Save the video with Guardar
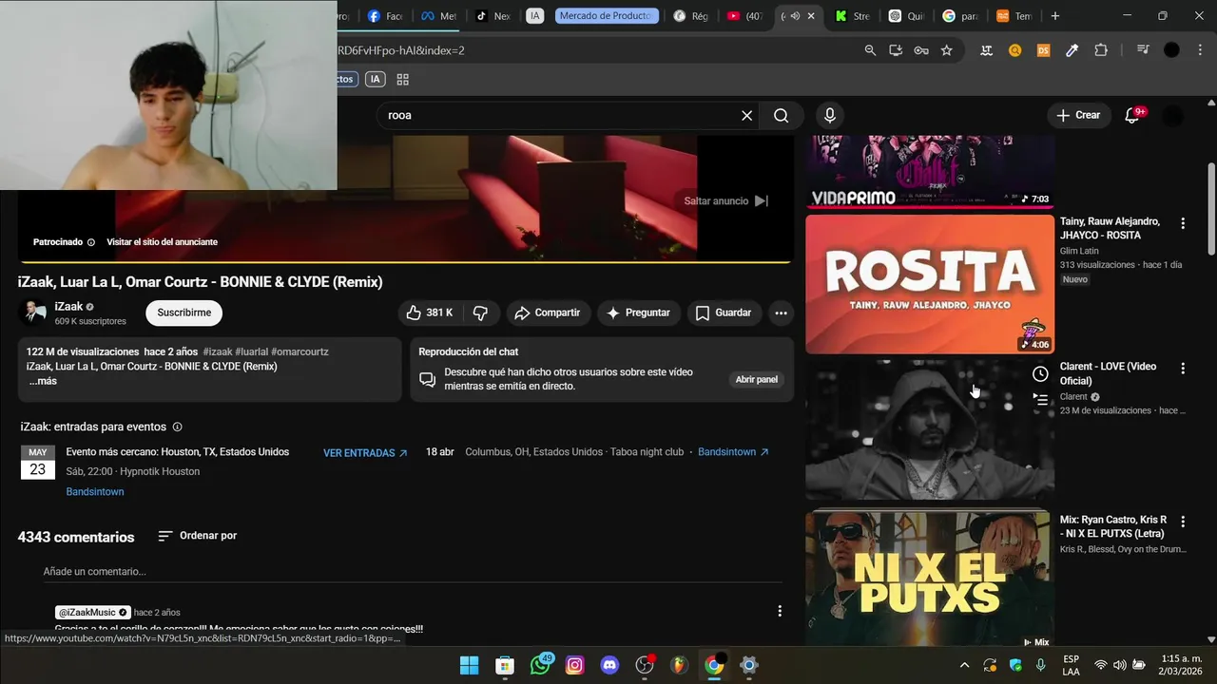Screen dimensions: 1217x684 [x=724, y=313]
